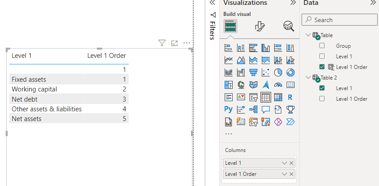Select the Map globe visual

click(x=241, y=85)
